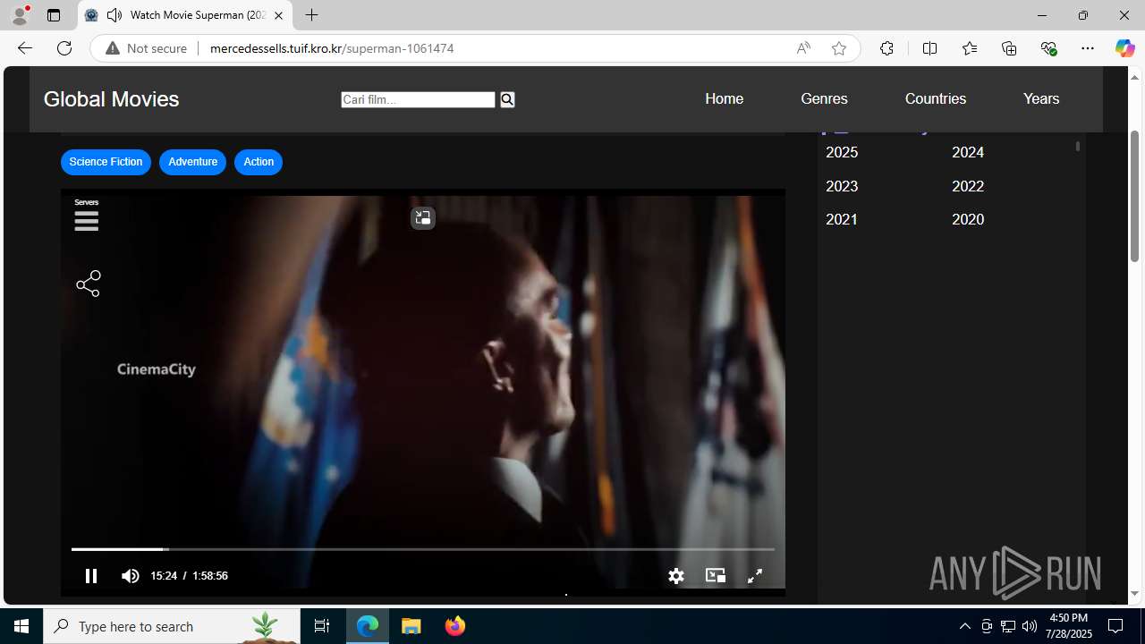Click the Not secure site info
Screen dimensions: 1145x644
(x=147, y=48)
